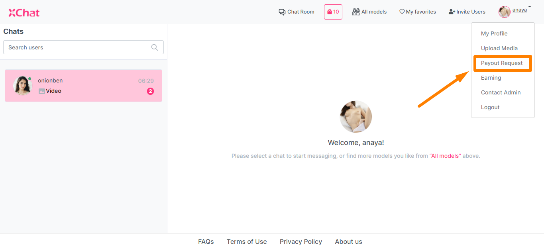Click the All models people icon

tap(356, 12)
